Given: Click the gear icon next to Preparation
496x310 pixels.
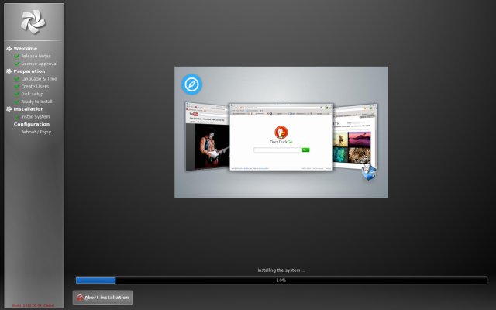Looking at the screenshot, I should coord(9,71).
